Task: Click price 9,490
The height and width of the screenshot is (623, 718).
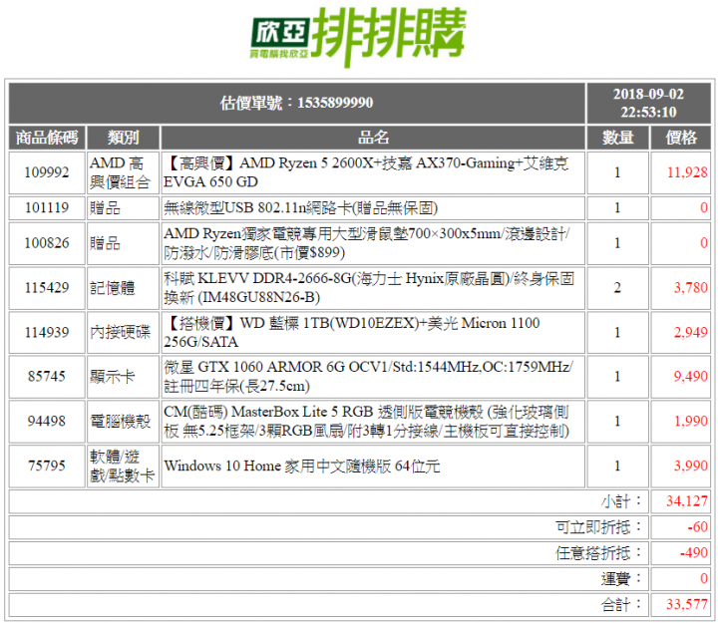Action: pos(690,376)
